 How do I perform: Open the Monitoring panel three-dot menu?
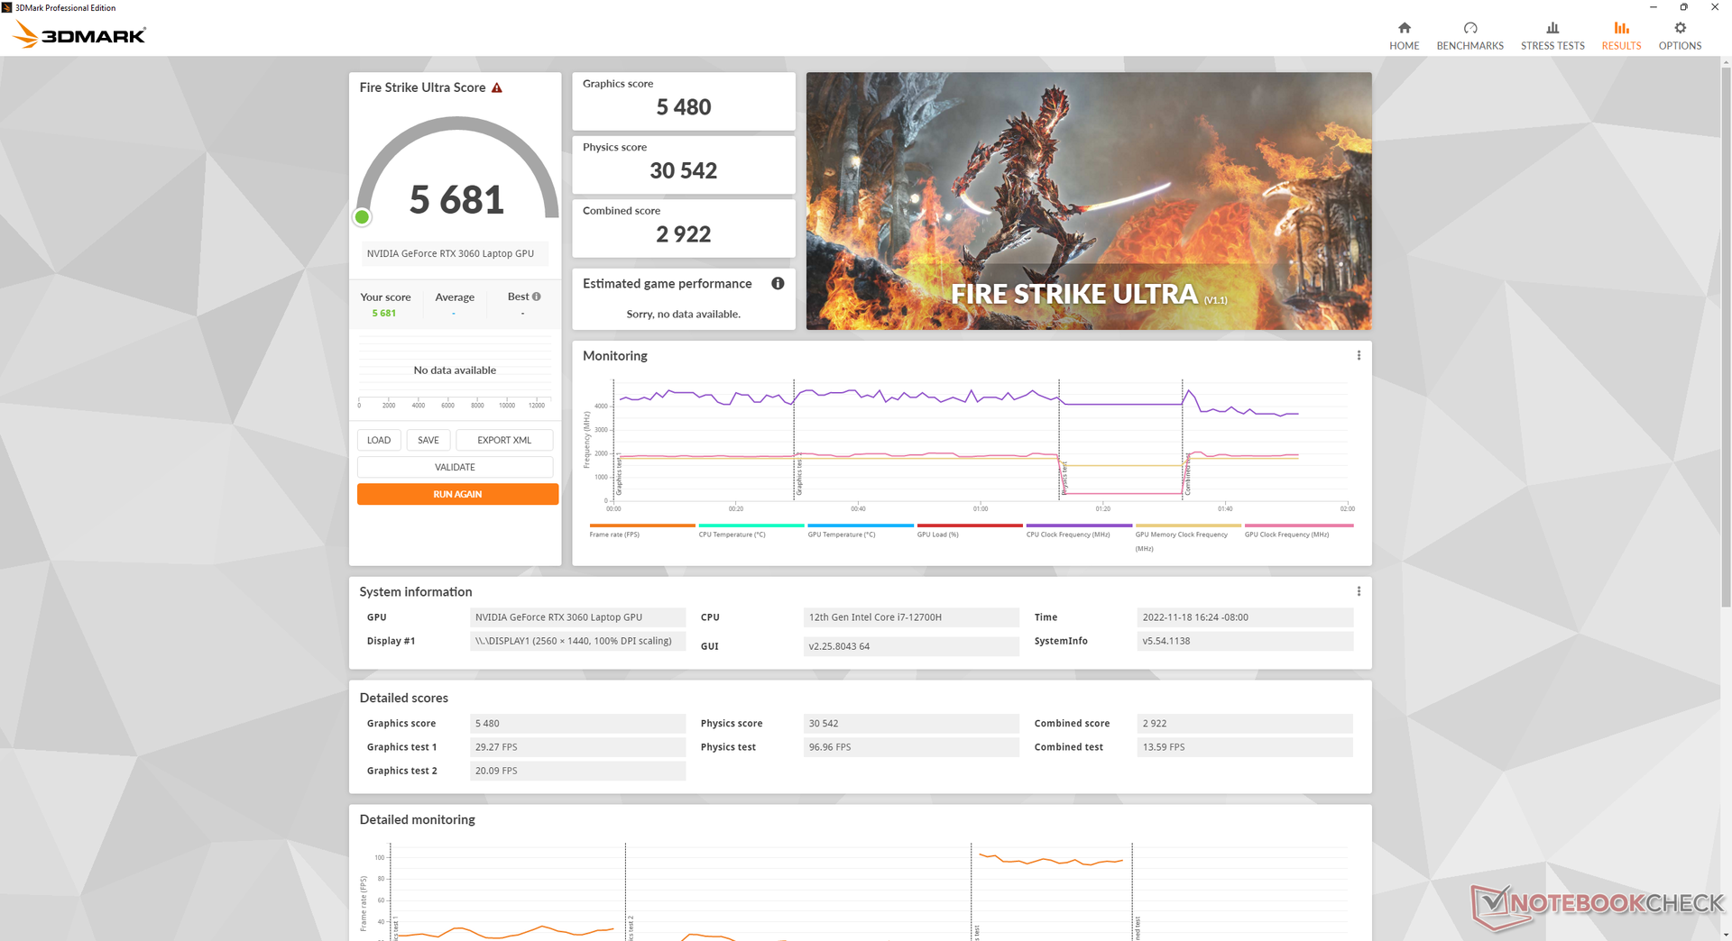pyautogui.click(x=1359, y=355)
